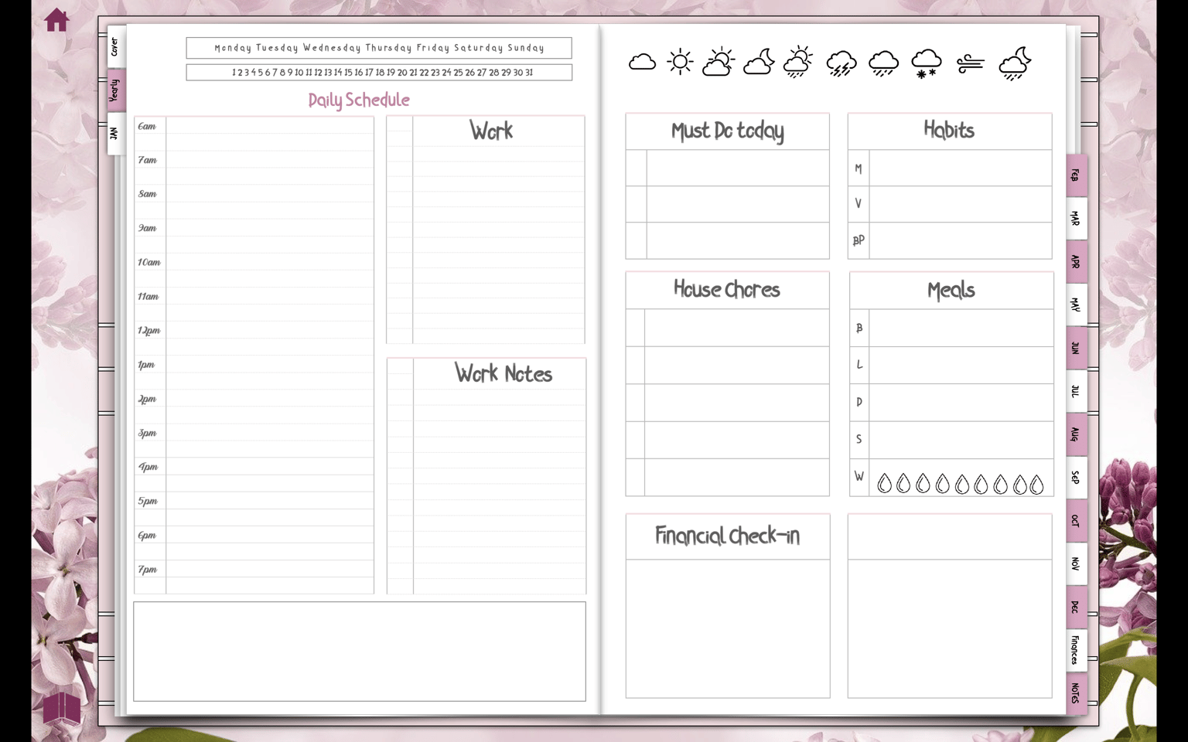
Task: Jump to the JUL tab
Action: pos(1076,392)
